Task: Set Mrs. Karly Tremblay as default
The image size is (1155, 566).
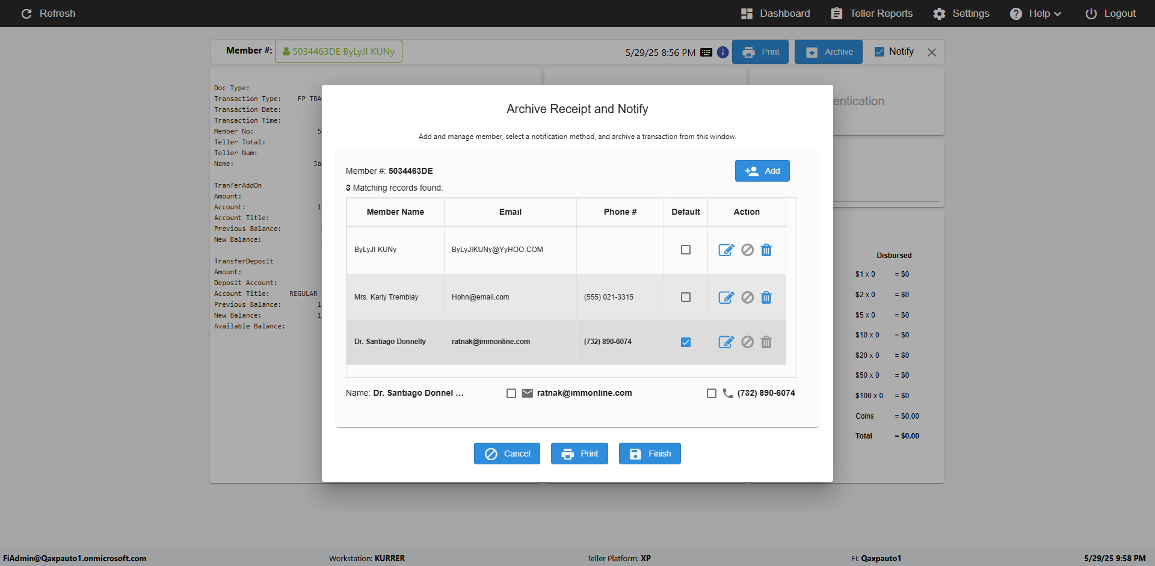Action: point(686,297)
